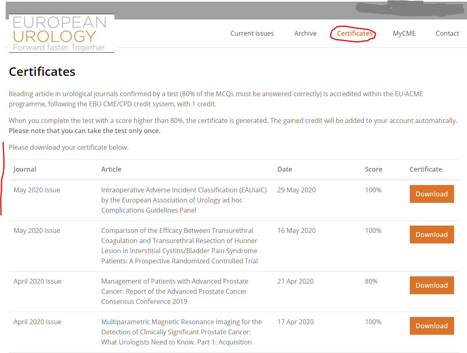This screenshot has height=353, width=467.
Task: Open the Intraoperative Adverse Incident Classification article
Action: pyautogui.click(x=184, y=200)
